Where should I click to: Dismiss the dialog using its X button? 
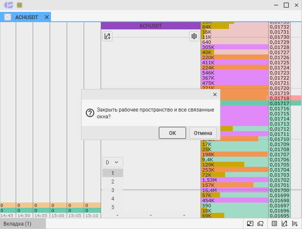click(215, 94)
